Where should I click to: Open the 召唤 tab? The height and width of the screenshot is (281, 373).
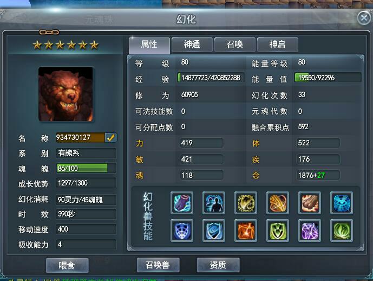tap(234, 44)
